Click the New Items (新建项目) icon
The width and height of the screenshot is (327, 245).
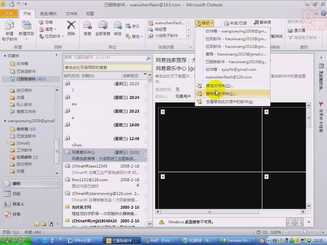pos(27,26)
